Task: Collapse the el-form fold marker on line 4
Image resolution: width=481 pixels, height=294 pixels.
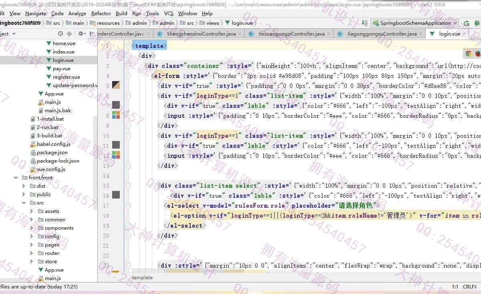Action: (x=128, y=76)
